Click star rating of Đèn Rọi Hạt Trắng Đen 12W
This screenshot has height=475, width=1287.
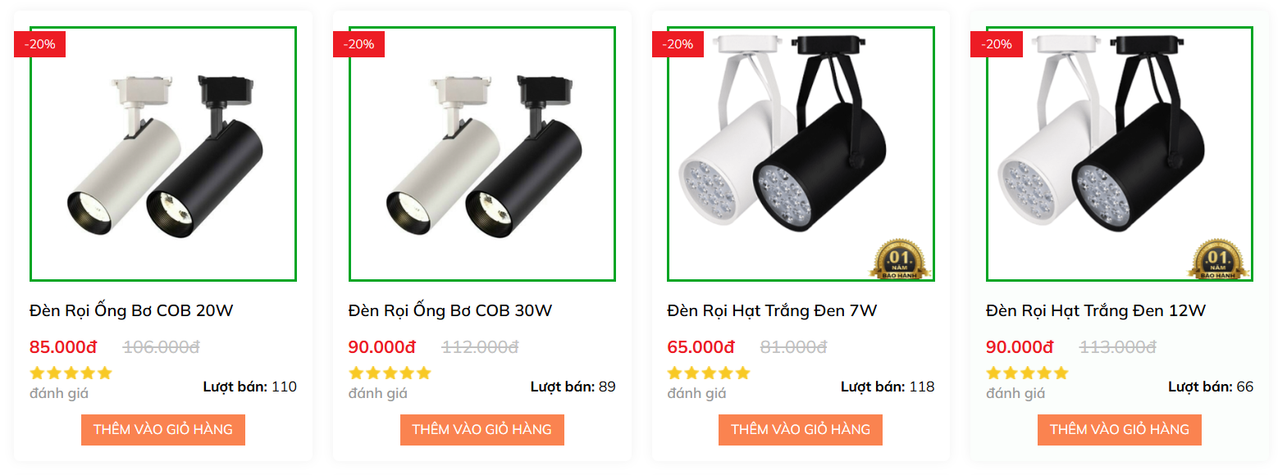[x=1027, y=373]
